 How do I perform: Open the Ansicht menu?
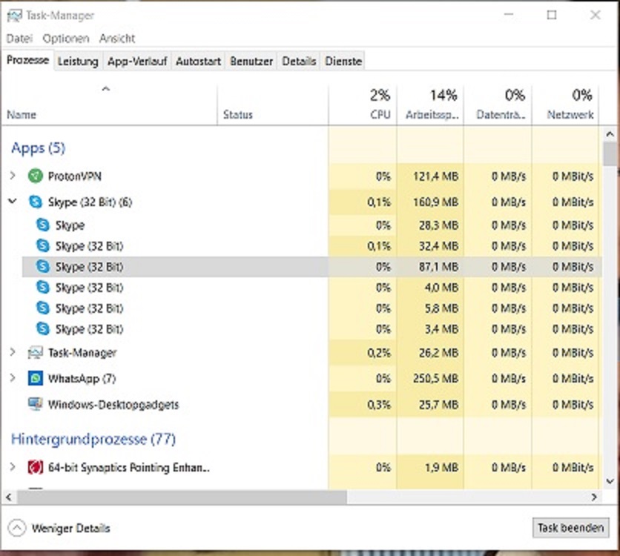click(117, 39)
